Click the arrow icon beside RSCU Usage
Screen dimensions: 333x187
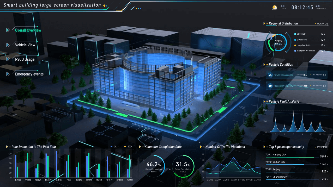click(8, 59)
